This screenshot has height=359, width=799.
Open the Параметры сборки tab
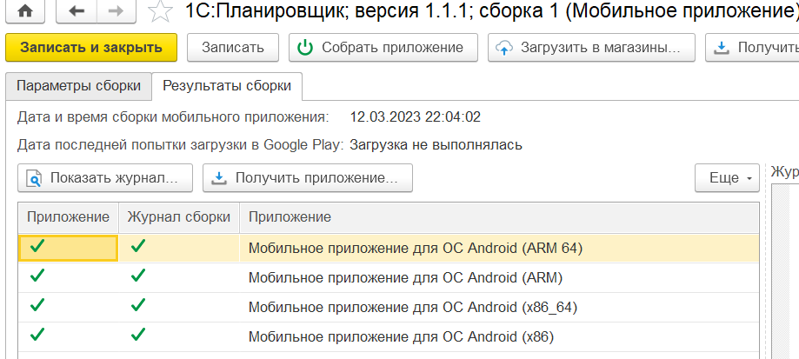tap(78, 85)
